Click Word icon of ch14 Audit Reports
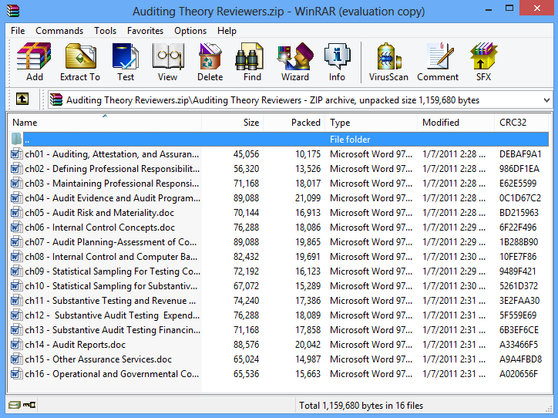 pos(16,345)
